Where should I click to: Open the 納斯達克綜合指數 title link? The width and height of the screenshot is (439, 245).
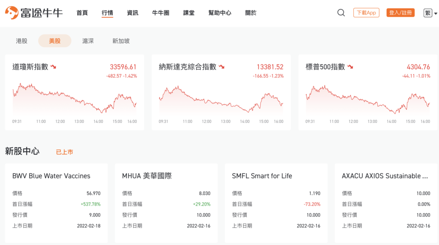188,67
